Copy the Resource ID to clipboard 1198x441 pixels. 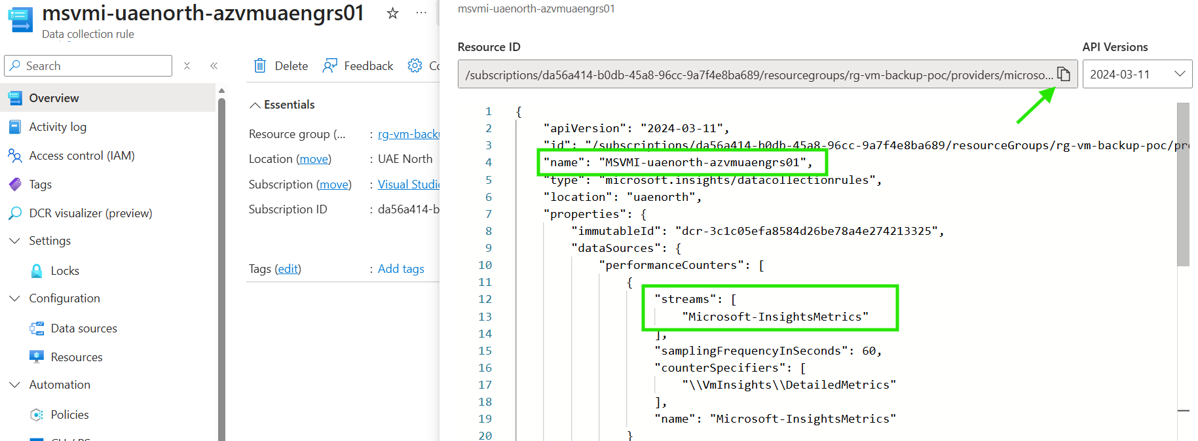coord(1064,75)
